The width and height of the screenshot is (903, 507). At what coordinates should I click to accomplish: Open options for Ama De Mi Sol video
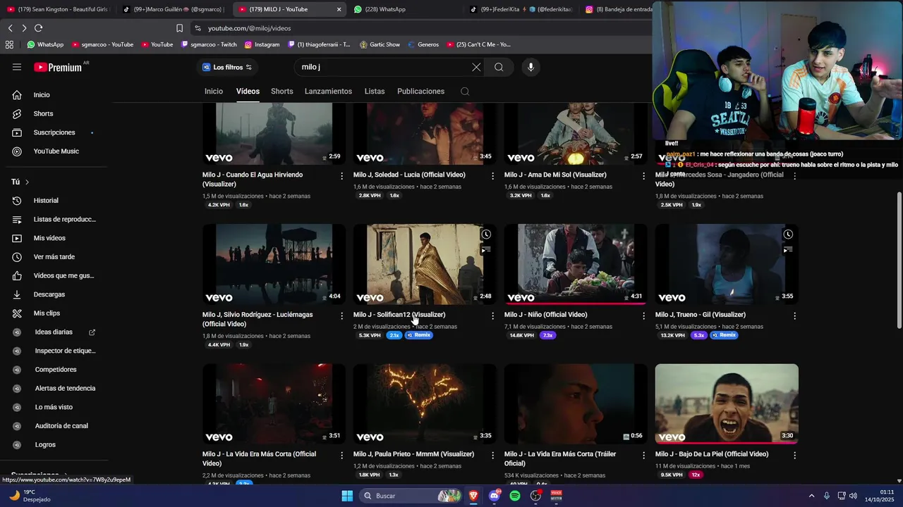pyautogui.click(x=643, y=175)
